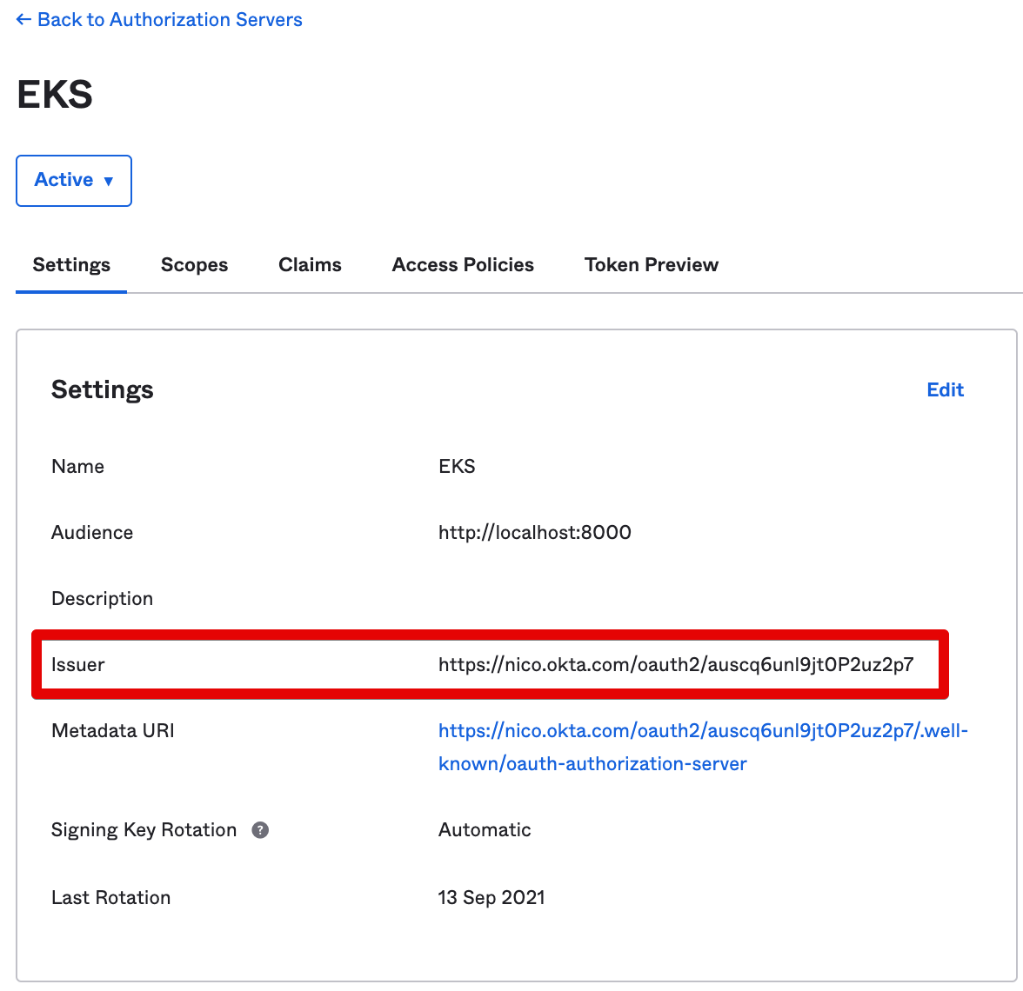Viewport: 1023px width, 991px height.
Task: Go to the Claims tab
Action: coord(310,265)
